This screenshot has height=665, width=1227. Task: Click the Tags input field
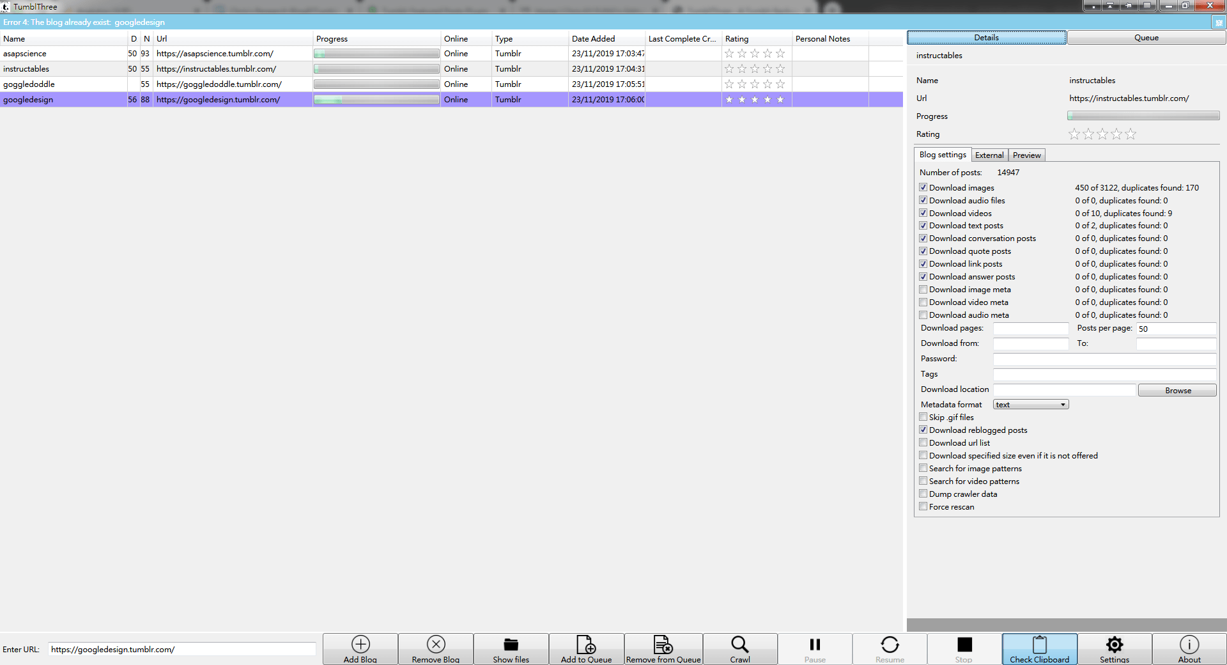click(1104, 375)
